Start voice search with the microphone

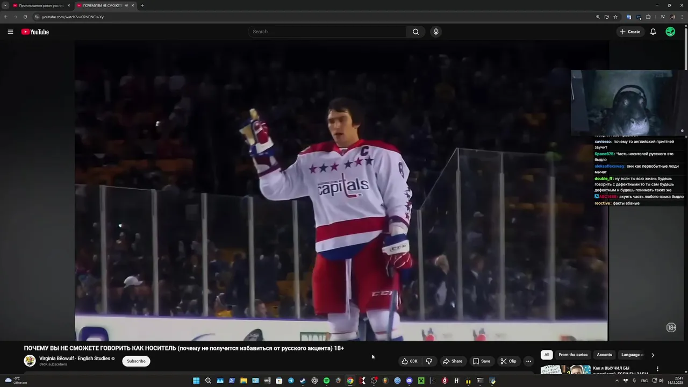pyautogui.click(x=436, y=32)
